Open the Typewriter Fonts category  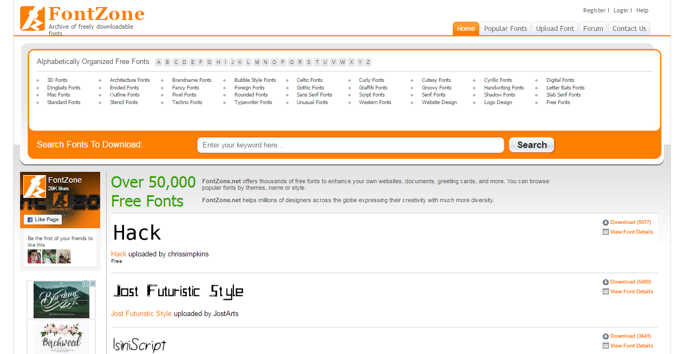coord(253,102)
